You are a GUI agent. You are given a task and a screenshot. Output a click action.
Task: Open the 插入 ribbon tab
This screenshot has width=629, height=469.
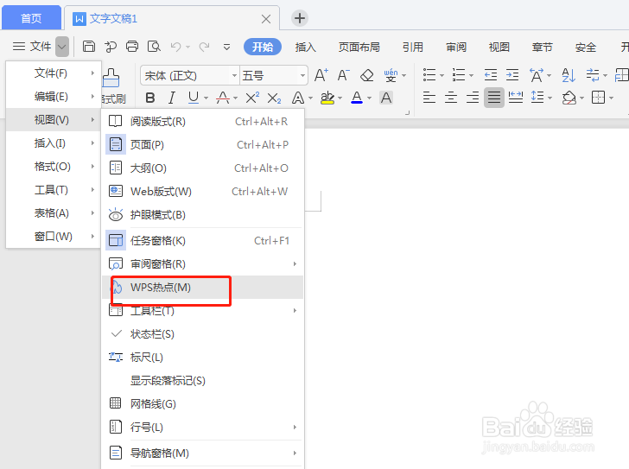305,47
